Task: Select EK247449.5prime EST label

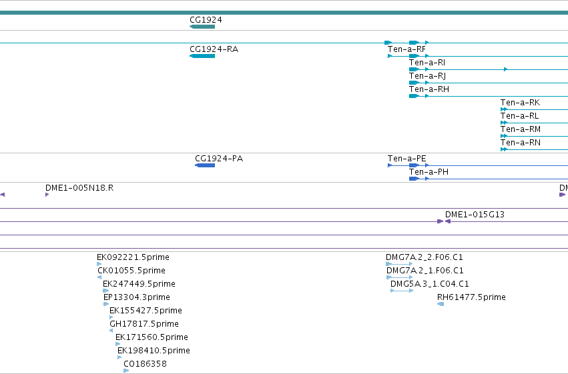Action: click(x=139, y=283)
